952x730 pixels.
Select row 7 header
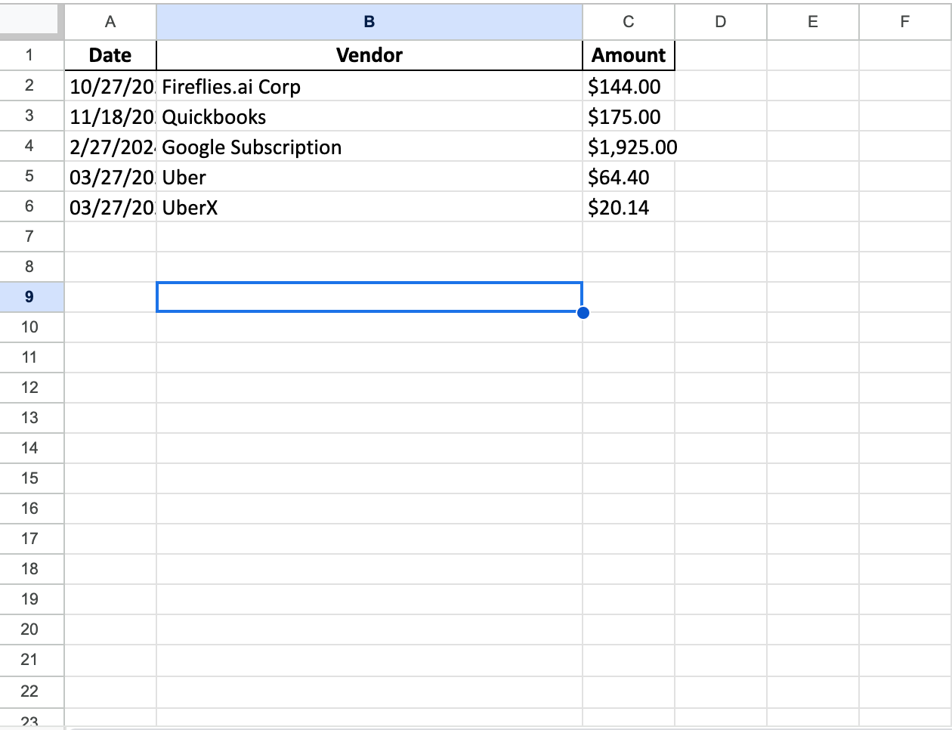pyautogui.click(x=32, y=237)
